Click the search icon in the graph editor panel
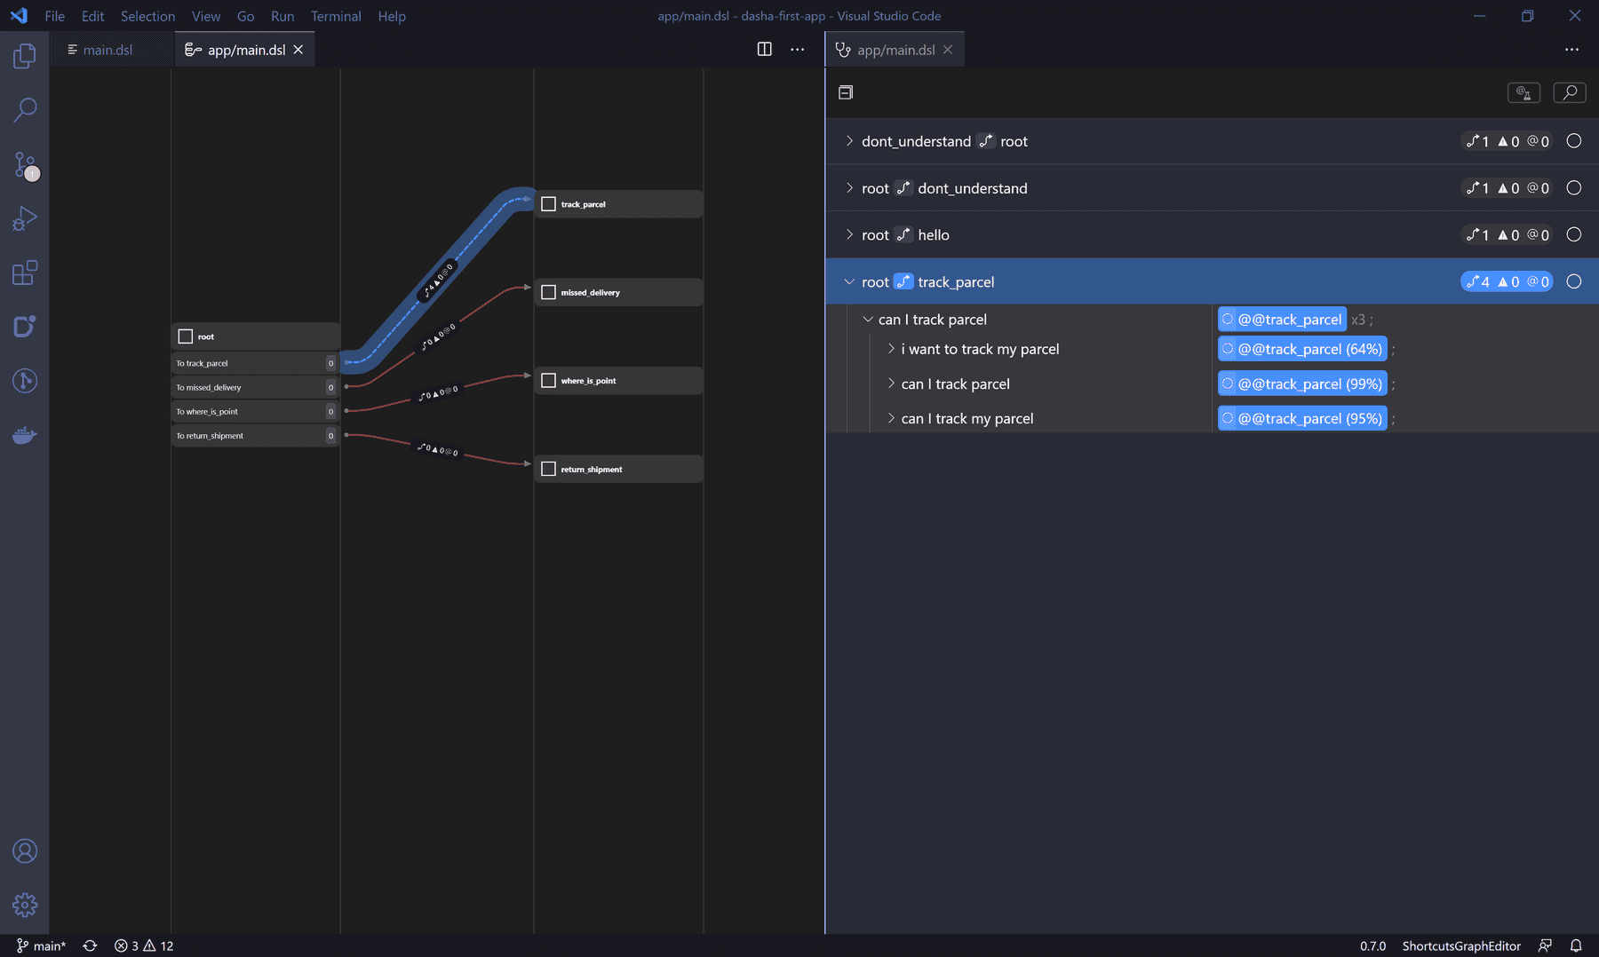Screen dimensions: 1599x957 [1570, 92]
